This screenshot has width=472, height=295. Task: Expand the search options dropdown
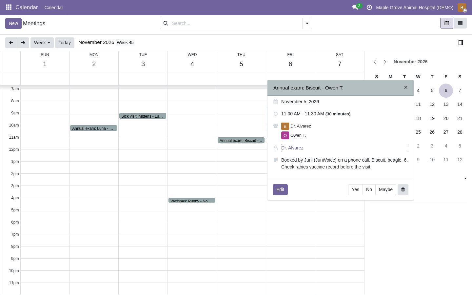[x=307, y=23]
